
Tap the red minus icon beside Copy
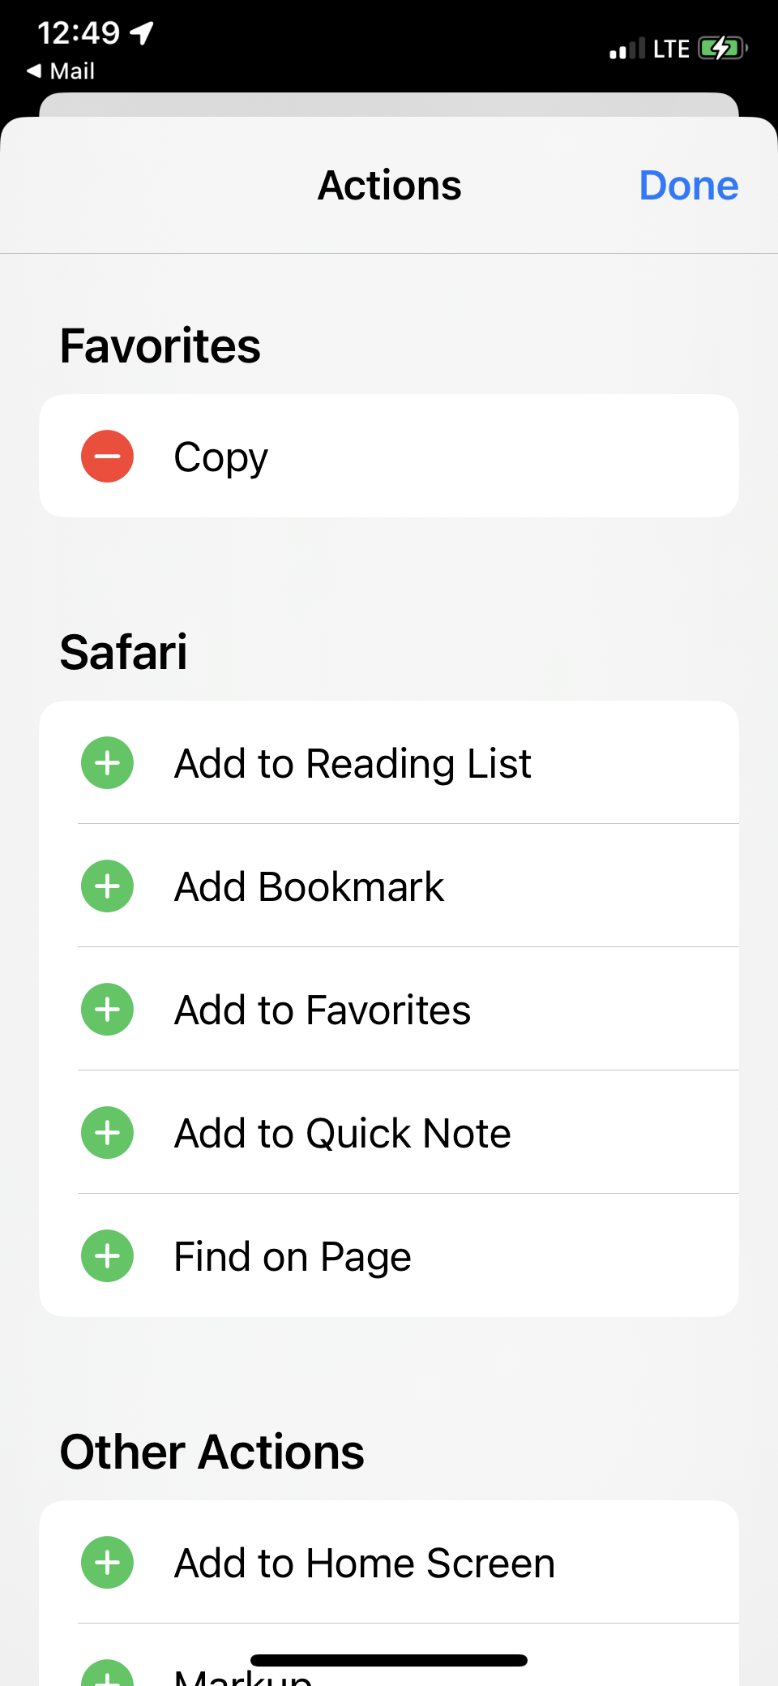point(107,456)
